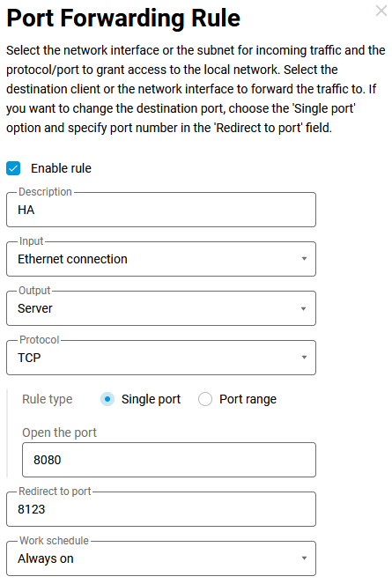
Task: Click the 'Open the port' label
Action: pos(59,432)
